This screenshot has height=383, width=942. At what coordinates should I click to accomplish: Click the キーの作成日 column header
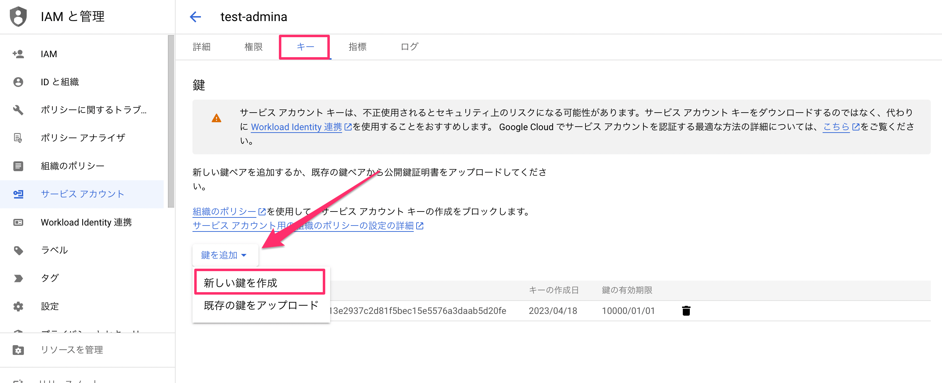tap(554, 290)
